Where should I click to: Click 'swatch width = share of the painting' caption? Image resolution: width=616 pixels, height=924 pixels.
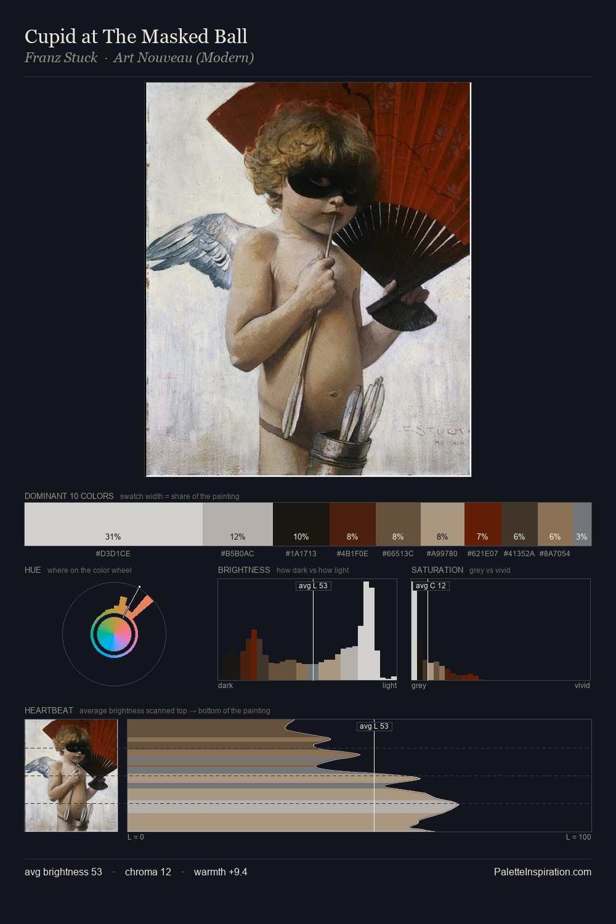(x=180, y=496)
